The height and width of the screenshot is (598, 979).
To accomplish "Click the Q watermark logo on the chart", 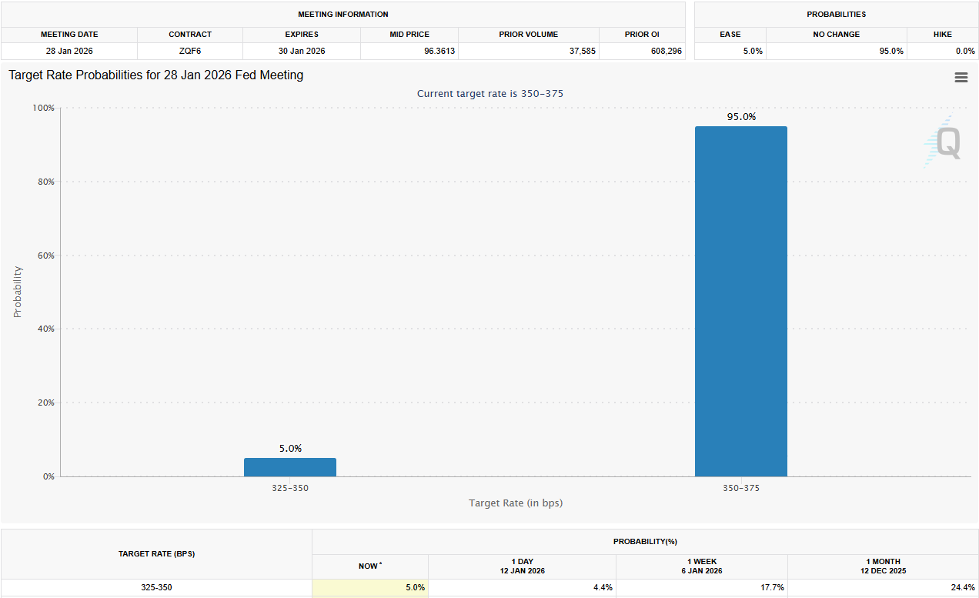I will pyautogui.click(x=945, y=142).
